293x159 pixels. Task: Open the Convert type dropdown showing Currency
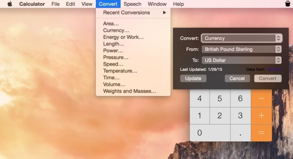(x=242, y=38)
